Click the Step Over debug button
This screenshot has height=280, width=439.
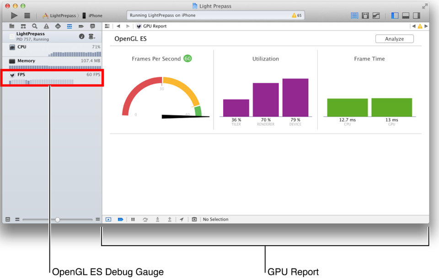coord(145,219)
